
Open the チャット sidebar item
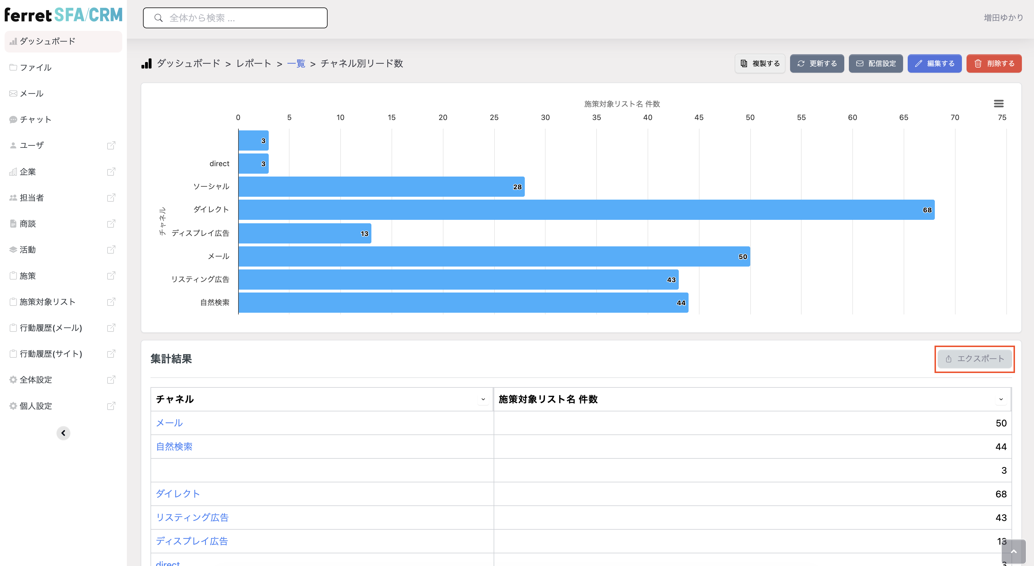(63, 120)
